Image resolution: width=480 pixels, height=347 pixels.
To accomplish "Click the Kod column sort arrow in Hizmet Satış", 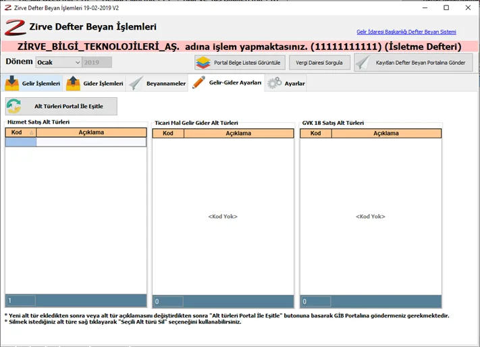I will pyautogui.click(x=31, y=132).
